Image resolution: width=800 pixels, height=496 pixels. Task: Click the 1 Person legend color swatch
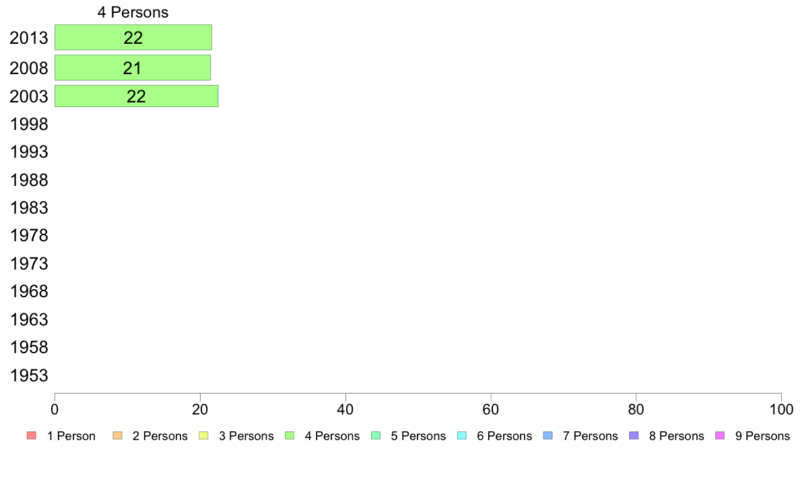pos(31,436)
